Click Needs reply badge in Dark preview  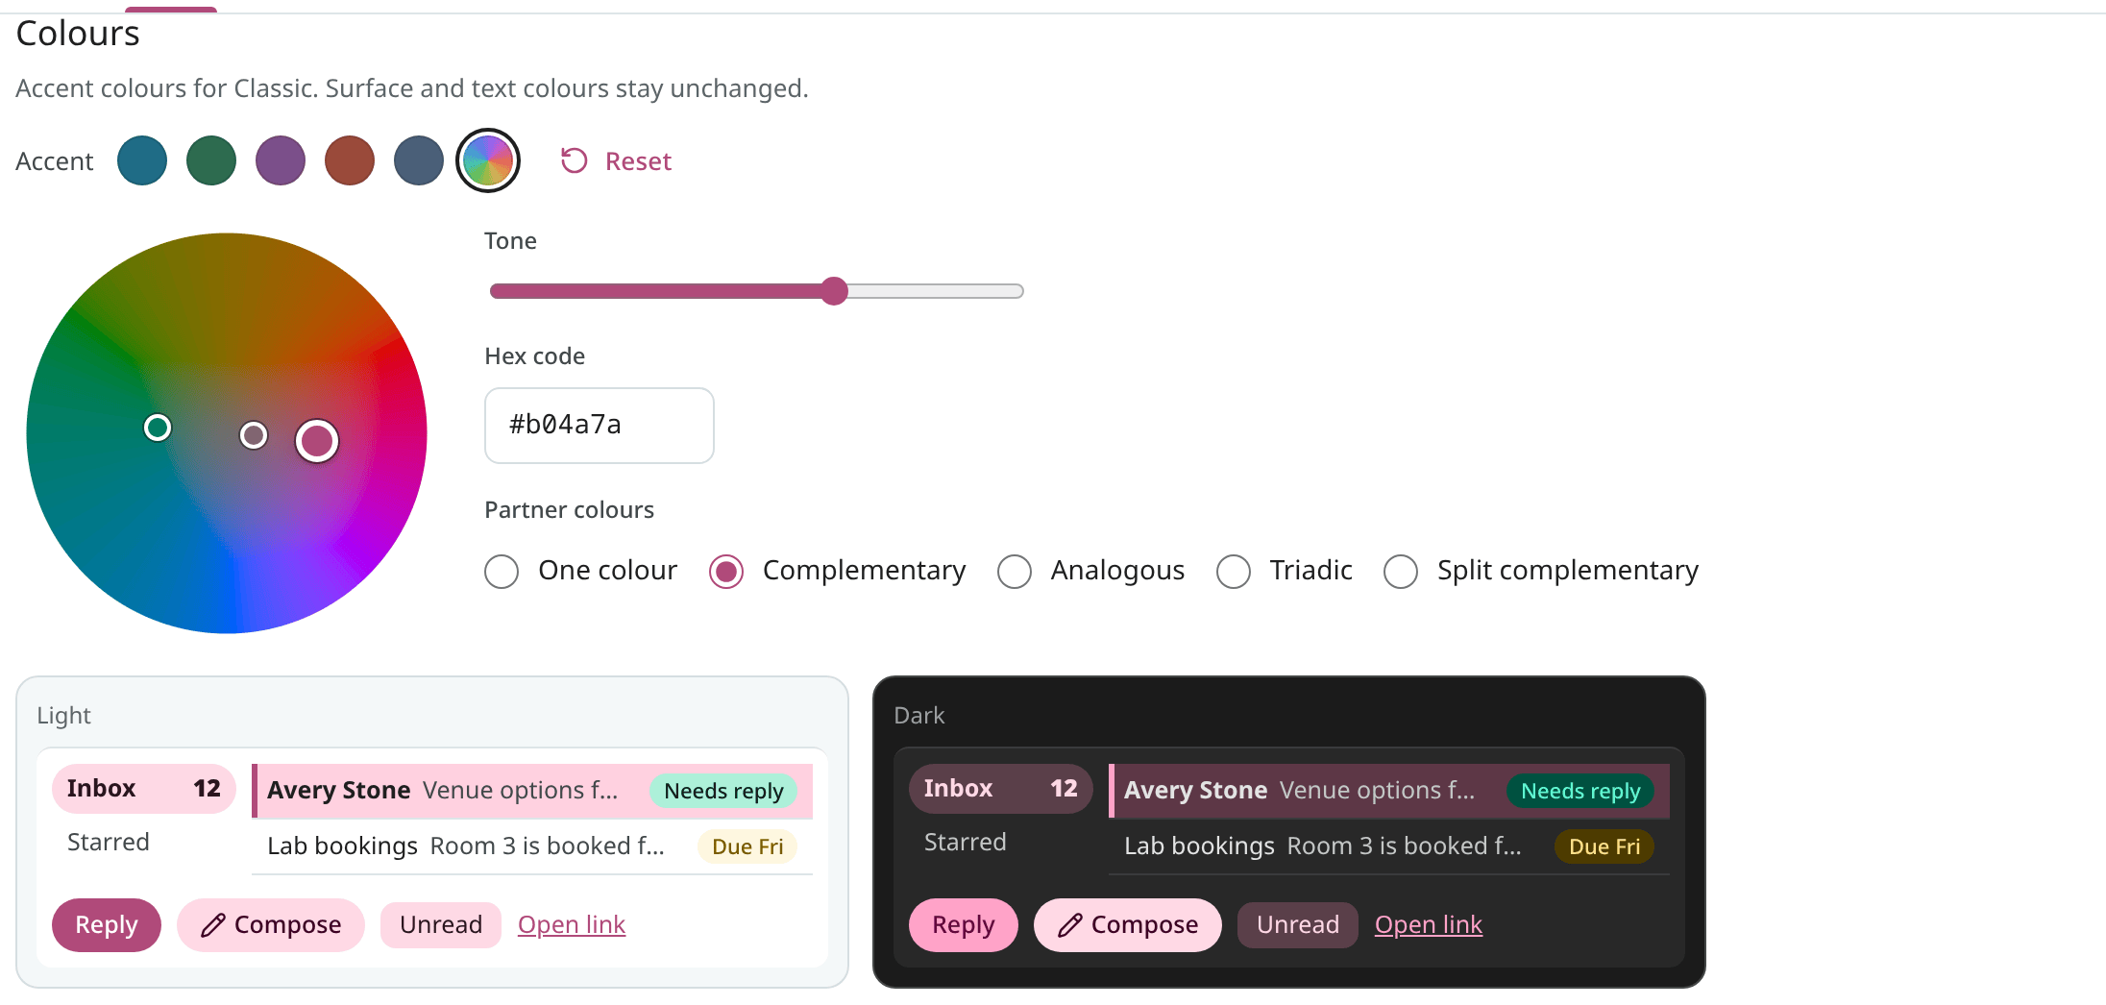(x=1581, y=791)
